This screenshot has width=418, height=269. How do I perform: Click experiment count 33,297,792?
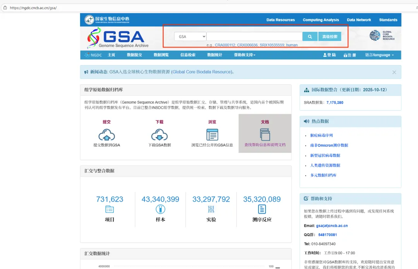211,199
